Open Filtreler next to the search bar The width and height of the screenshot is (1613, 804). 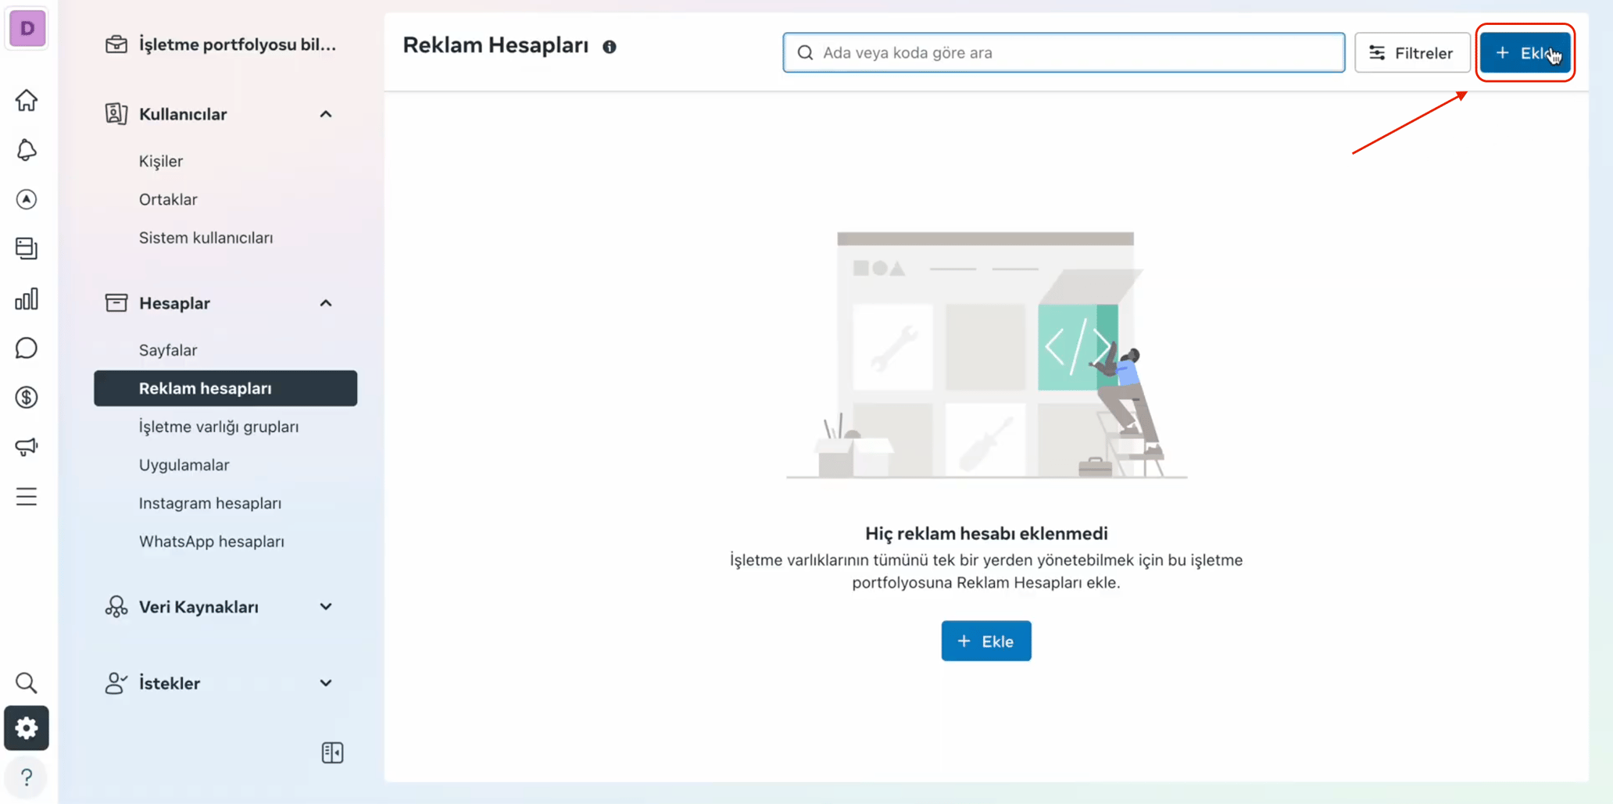pyautogui.click(x=1412, y=52)
